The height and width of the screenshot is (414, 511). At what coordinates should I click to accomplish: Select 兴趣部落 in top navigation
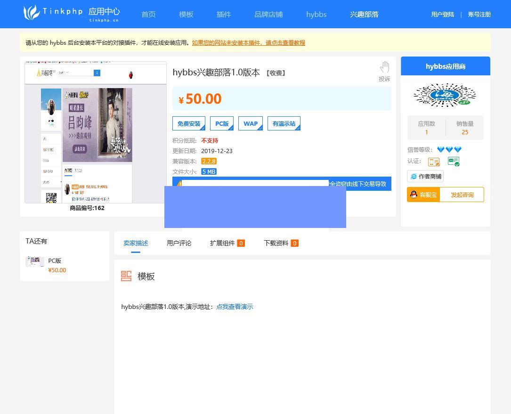(x=364, y=14)
